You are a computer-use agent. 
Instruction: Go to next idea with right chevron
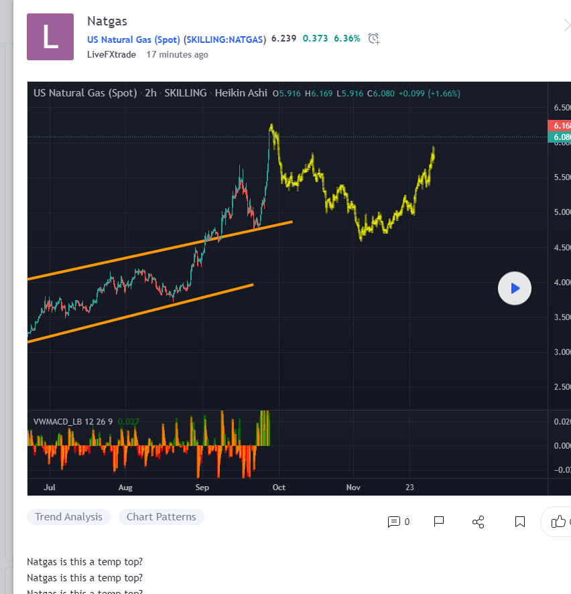[x=566, y=26]
